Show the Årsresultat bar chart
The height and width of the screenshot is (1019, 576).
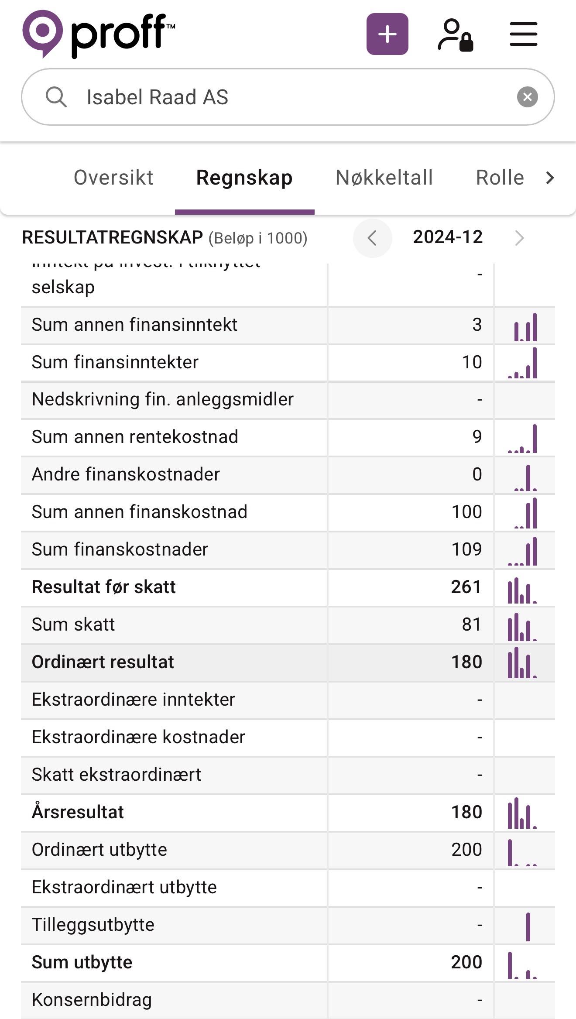pos(522,814)
